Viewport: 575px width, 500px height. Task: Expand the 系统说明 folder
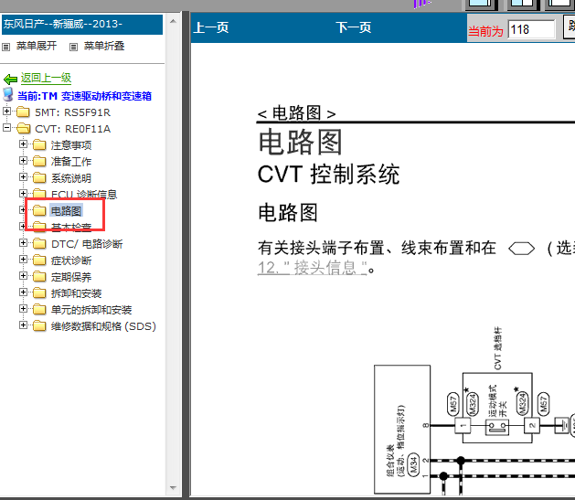(23, 177)
